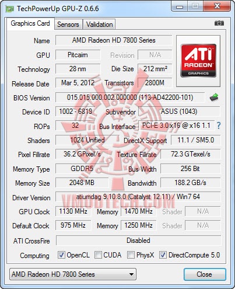Click the GPU-Z title bar app icon
Viewport: 235px width, 289px height.
pos(10,9)
